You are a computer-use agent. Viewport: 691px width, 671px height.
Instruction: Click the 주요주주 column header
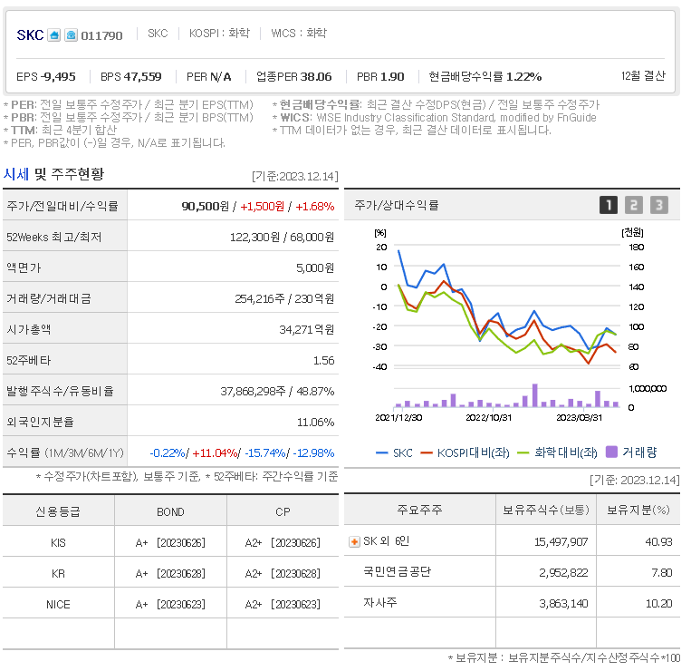[419, 510]
